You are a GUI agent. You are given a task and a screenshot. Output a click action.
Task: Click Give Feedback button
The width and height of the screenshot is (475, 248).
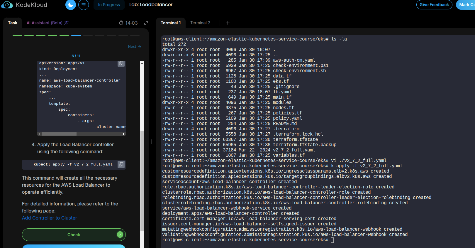click(434, 5)
